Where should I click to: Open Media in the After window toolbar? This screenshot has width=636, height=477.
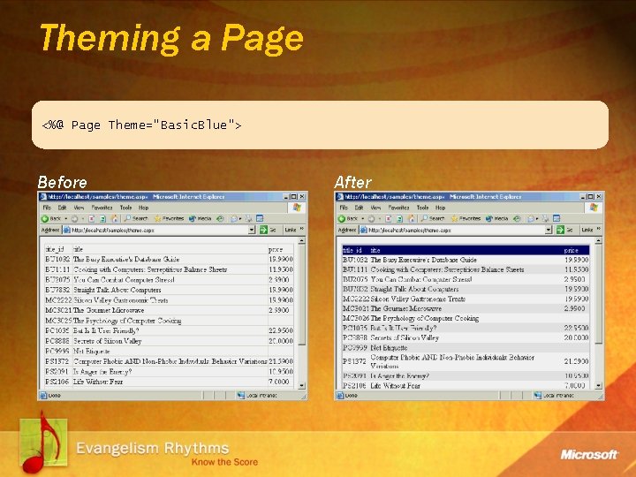(x=497, y=219)
